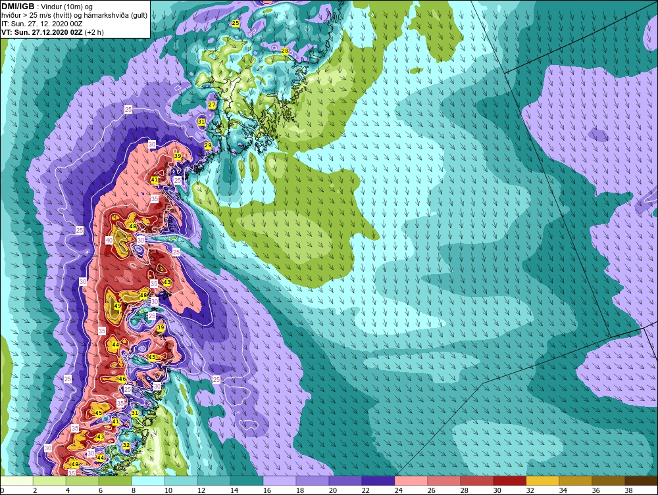Select the darkest brown swatch above 38
This screenshot has width=658, height=495.
click(641, 481)
